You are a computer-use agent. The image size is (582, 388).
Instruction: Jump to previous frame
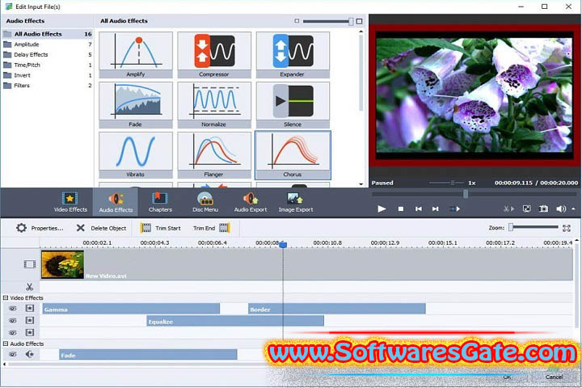pos(419,209)
